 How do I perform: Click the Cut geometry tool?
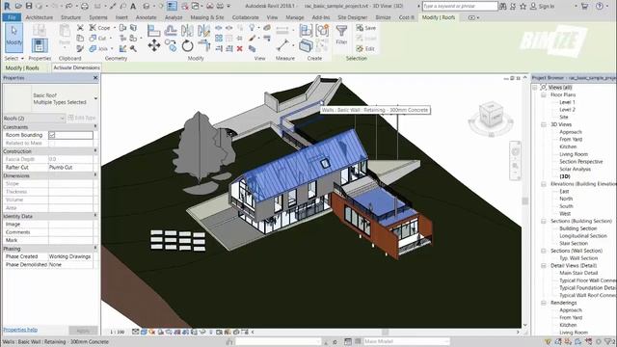98,39
